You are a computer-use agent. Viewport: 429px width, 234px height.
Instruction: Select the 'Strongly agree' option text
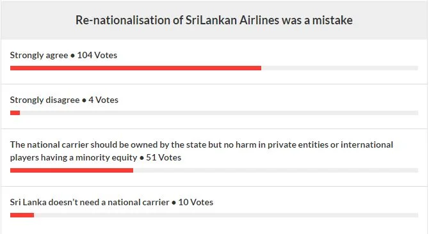(39, 56)
